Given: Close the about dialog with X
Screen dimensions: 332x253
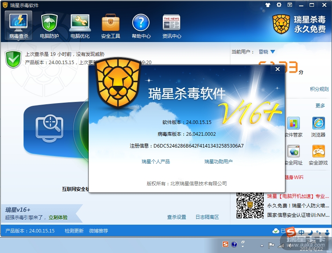Looking at the screenshot, I should [x=277, y=69].
